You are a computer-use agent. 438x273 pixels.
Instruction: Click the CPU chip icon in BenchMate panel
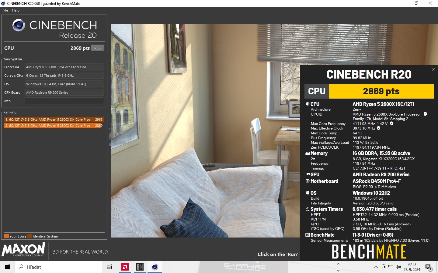308,104
